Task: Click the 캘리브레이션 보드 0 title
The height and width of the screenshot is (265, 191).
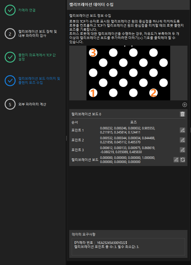Action: click(x=86, y=114)
